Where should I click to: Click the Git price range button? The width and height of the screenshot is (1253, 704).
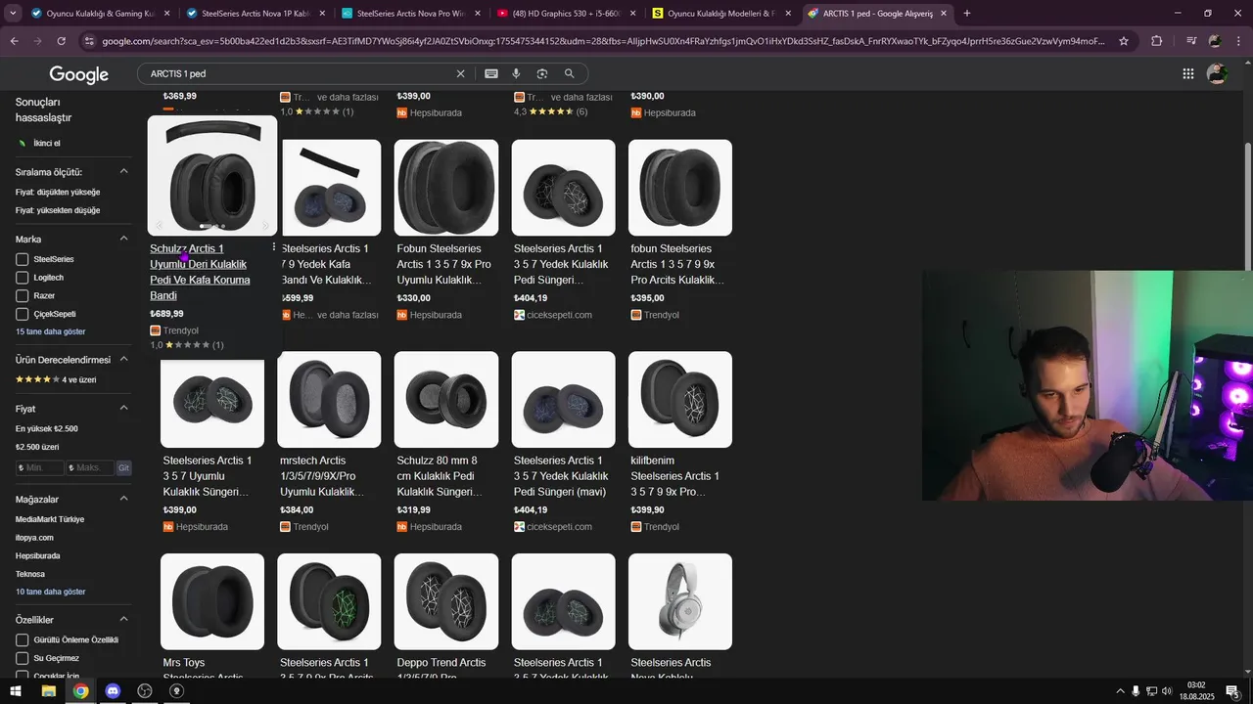click(123, 468)
